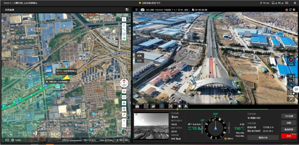Center the map on the aircraft
The width and height of the screenshot is (299, 145).
(x=124, y=103)
